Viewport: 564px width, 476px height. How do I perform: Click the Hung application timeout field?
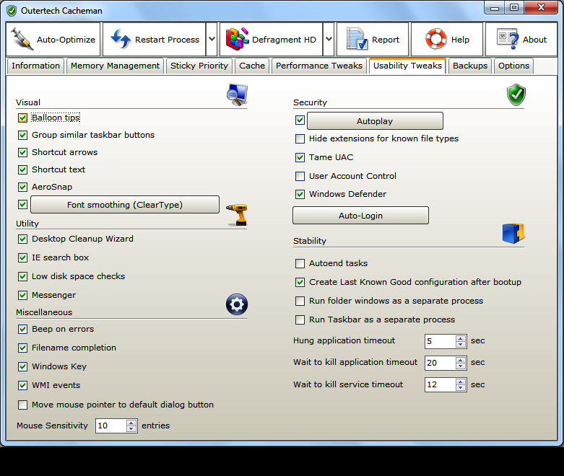441,341
